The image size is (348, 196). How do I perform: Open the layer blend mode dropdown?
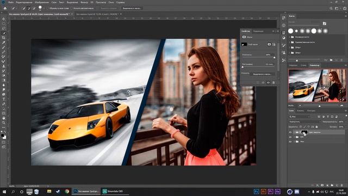pyautogui.click(x=305, y=121)
